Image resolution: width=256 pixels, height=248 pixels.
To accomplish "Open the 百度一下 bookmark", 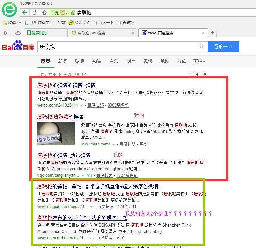I will [x=103, y=23].
